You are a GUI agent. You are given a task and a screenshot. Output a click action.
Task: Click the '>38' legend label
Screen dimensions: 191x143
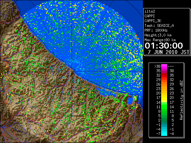157,66
